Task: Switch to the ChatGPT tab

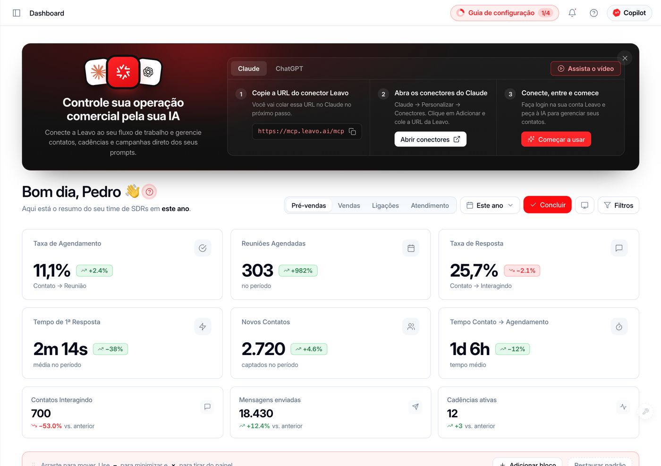Action: (289, 69)
